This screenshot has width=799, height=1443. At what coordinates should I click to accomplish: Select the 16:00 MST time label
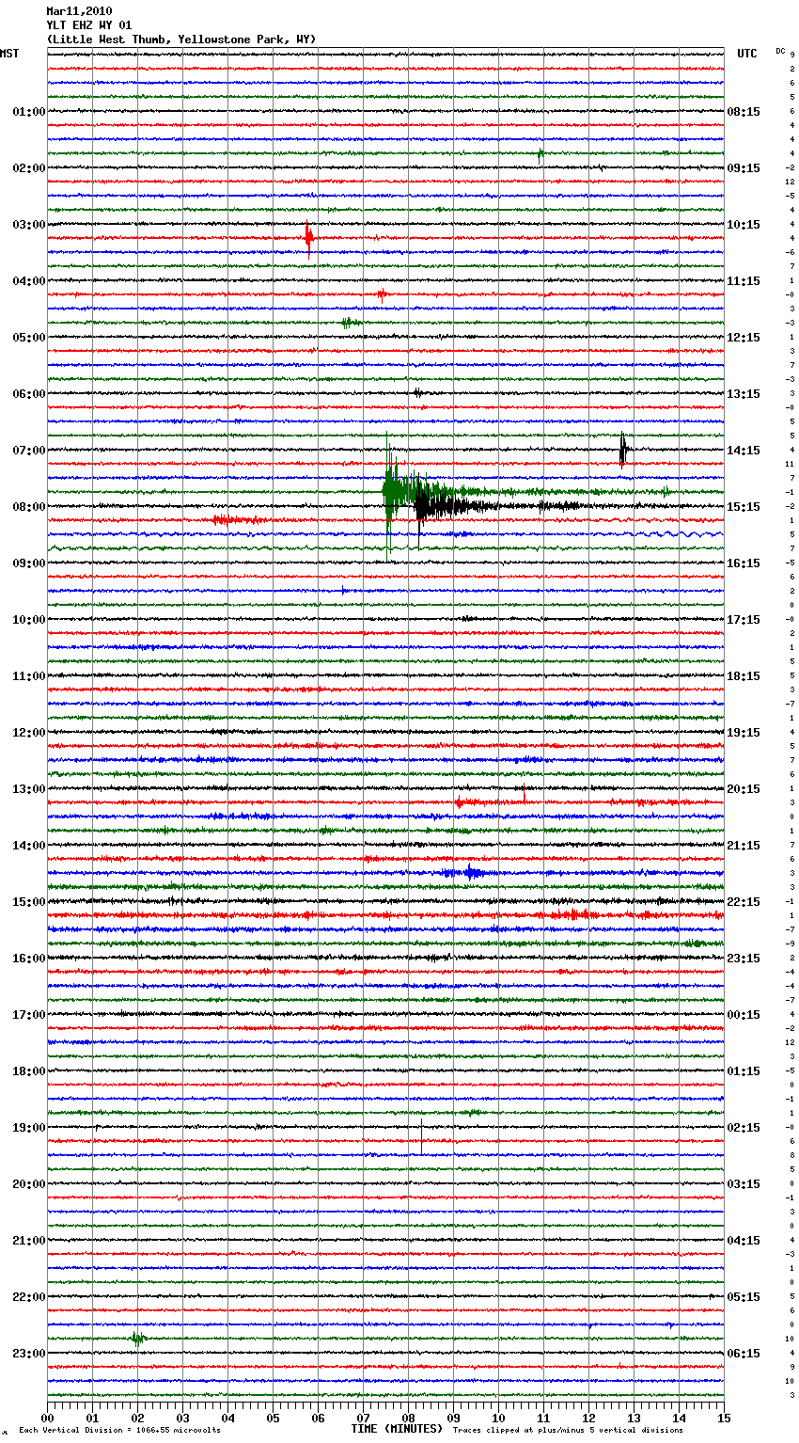pyautogui.click(x=29, y=959)
